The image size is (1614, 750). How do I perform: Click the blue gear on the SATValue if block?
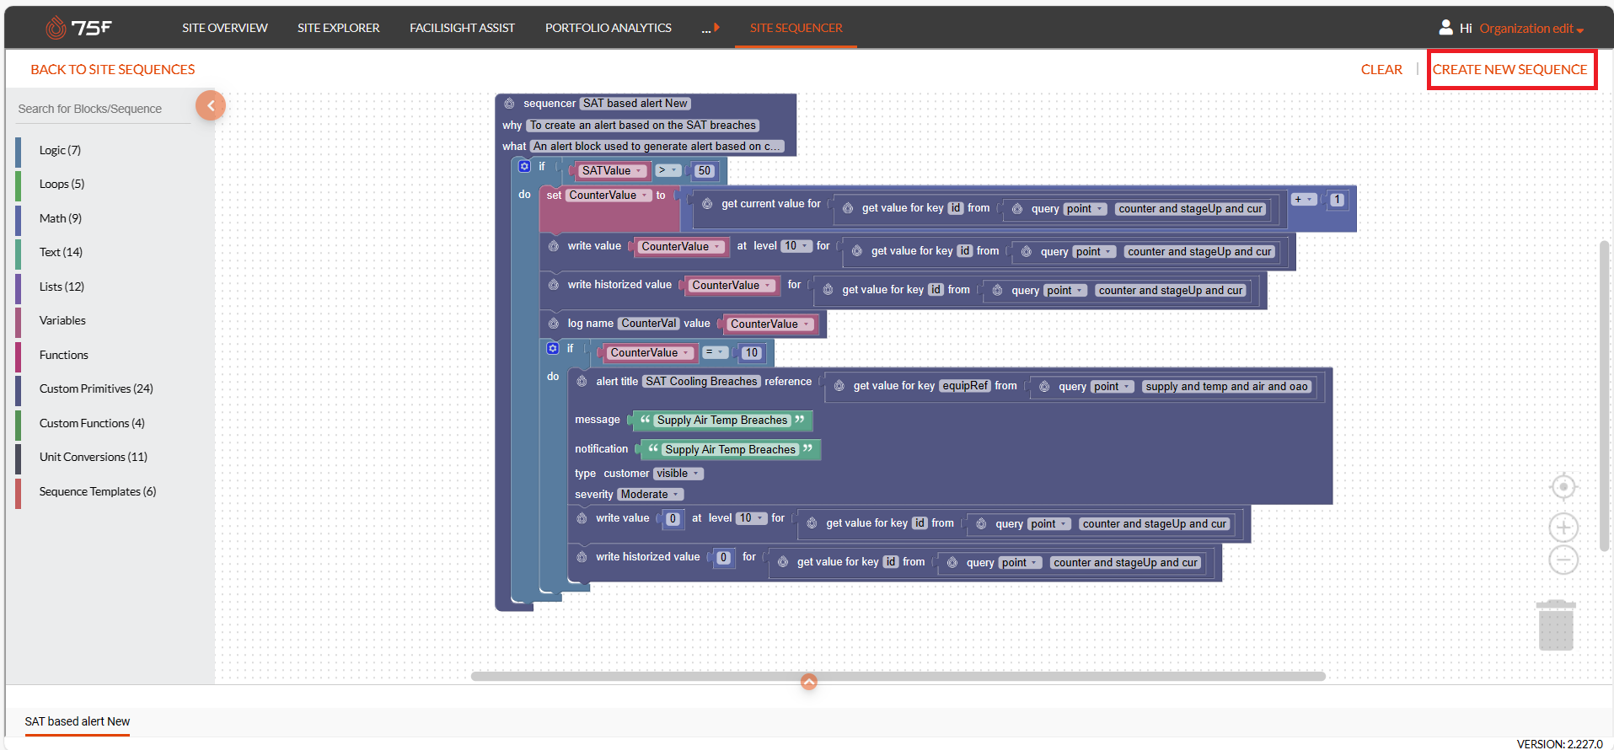[524, 166]
